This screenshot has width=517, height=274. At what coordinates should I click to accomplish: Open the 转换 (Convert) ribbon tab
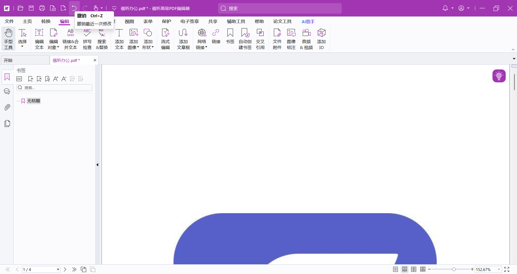[46, 22]
